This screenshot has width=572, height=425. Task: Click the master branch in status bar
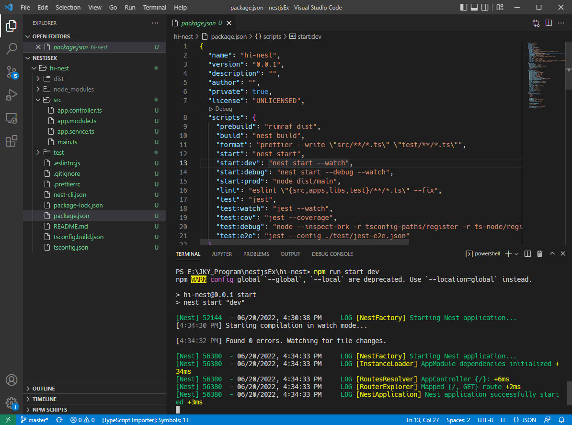34,420
